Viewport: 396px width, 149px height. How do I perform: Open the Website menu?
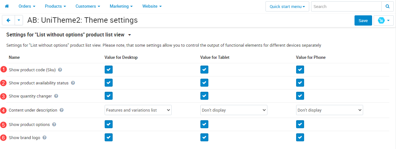(152, 6)
